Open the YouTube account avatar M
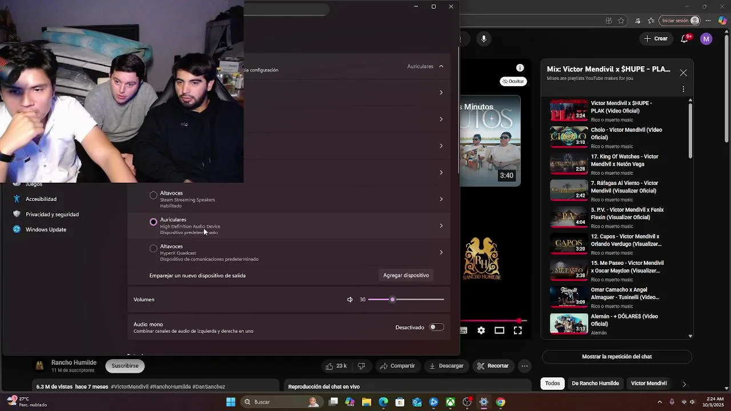The width and height of the screenshot is (731, 411). [706, 39]
